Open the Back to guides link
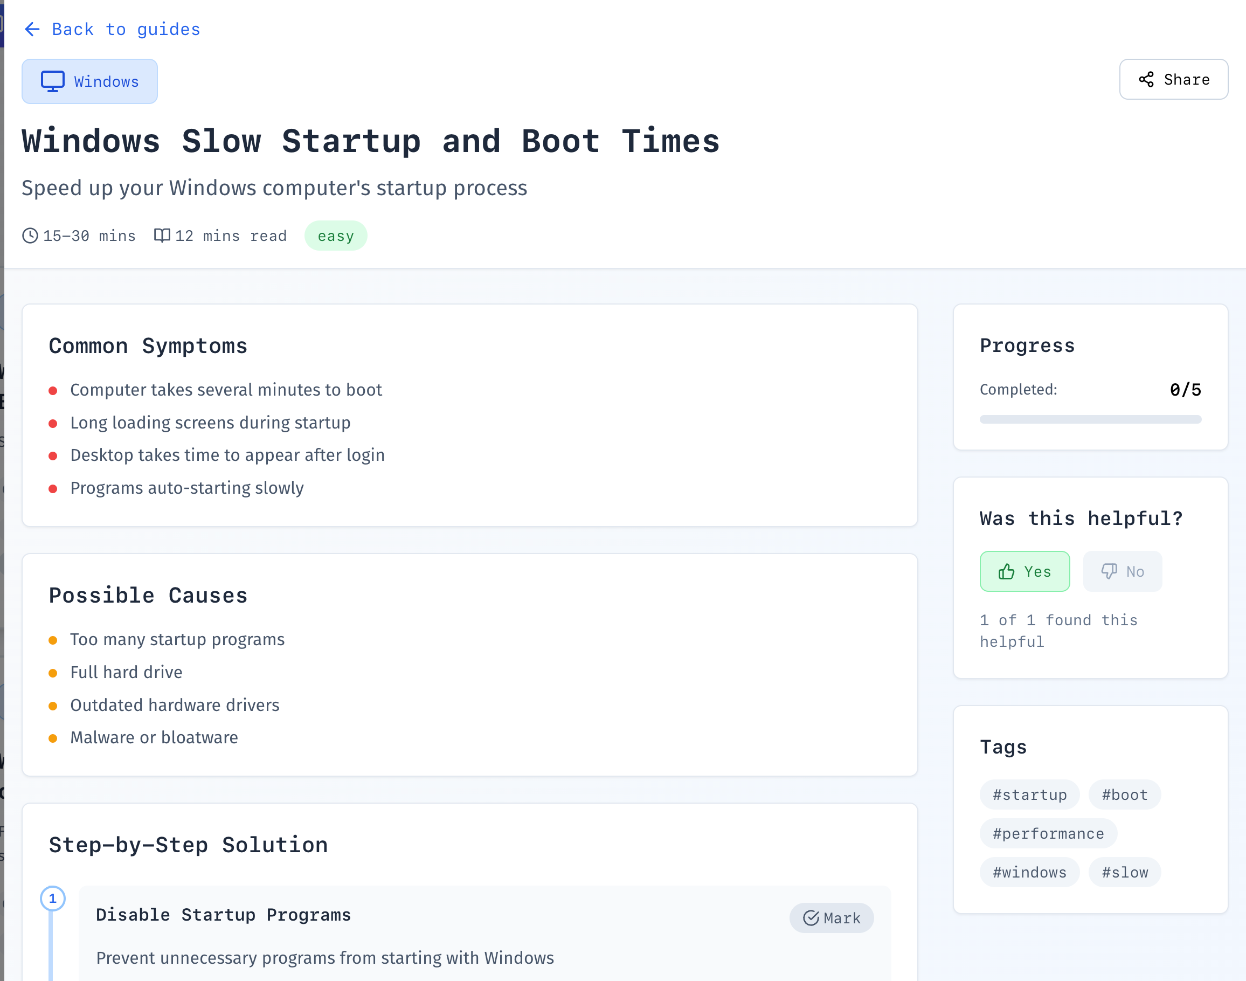Viewport: 1246px width, 981px height. click(113, 29)
